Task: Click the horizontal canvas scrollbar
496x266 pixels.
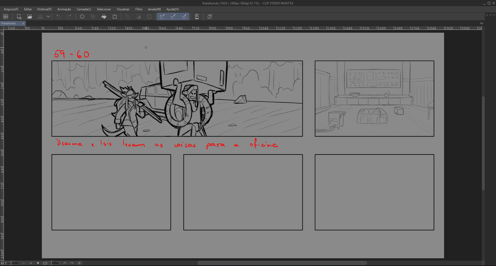Action: 282,263
